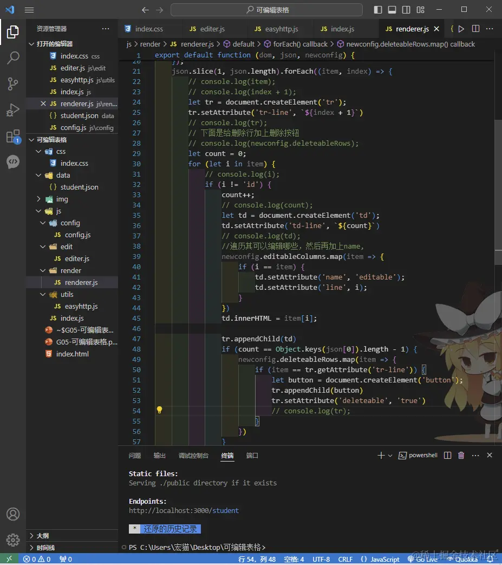Viewport: 502px width, 565px height.
Task: Close renderer.js in open editors list
Action: [43, 103]
